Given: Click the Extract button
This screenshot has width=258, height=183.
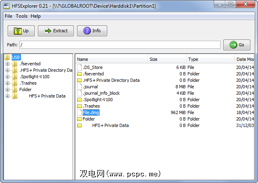Looking at the screenshot, I should (56, 31).
